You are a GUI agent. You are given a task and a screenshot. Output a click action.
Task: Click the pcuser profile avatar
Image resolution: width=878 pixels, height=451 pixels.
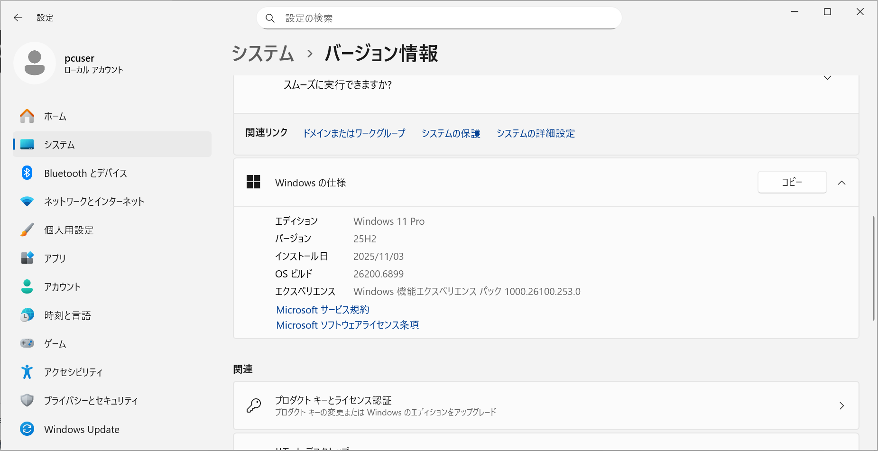click(x=35, y=63)
